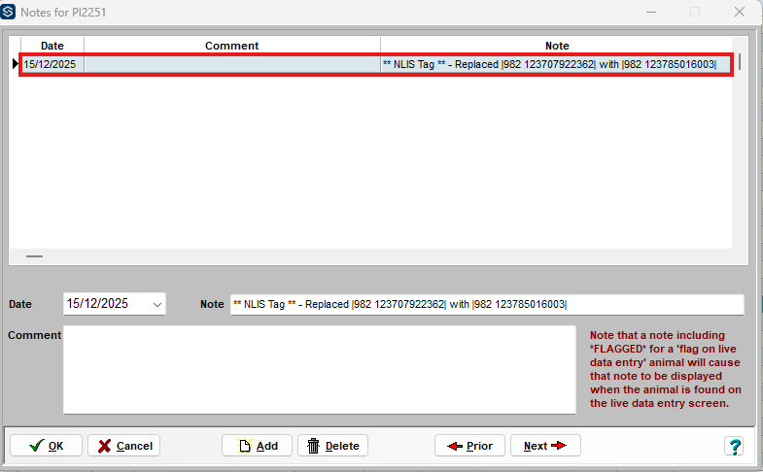
Task: Move to Next note record
Action: pyautogui.click(x=544, y=446)
